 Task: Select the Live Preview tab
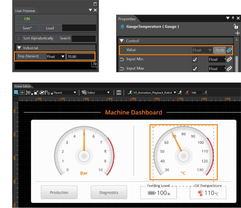click(x=25, y=11)
